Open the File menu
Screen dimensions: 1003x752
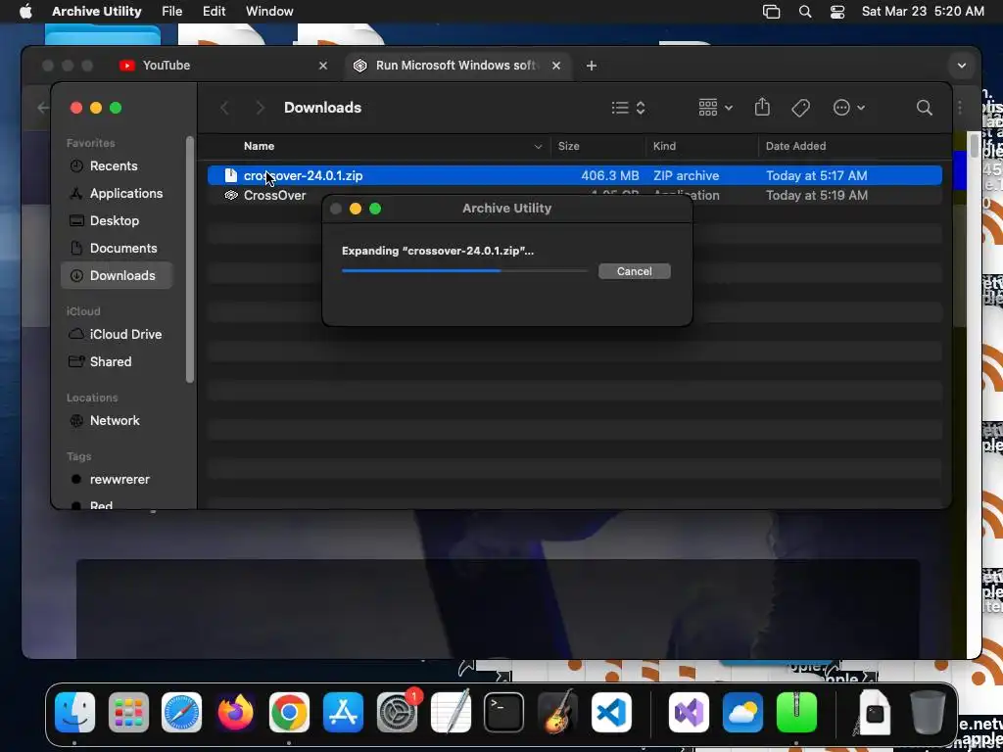click(x=172, y=12)
